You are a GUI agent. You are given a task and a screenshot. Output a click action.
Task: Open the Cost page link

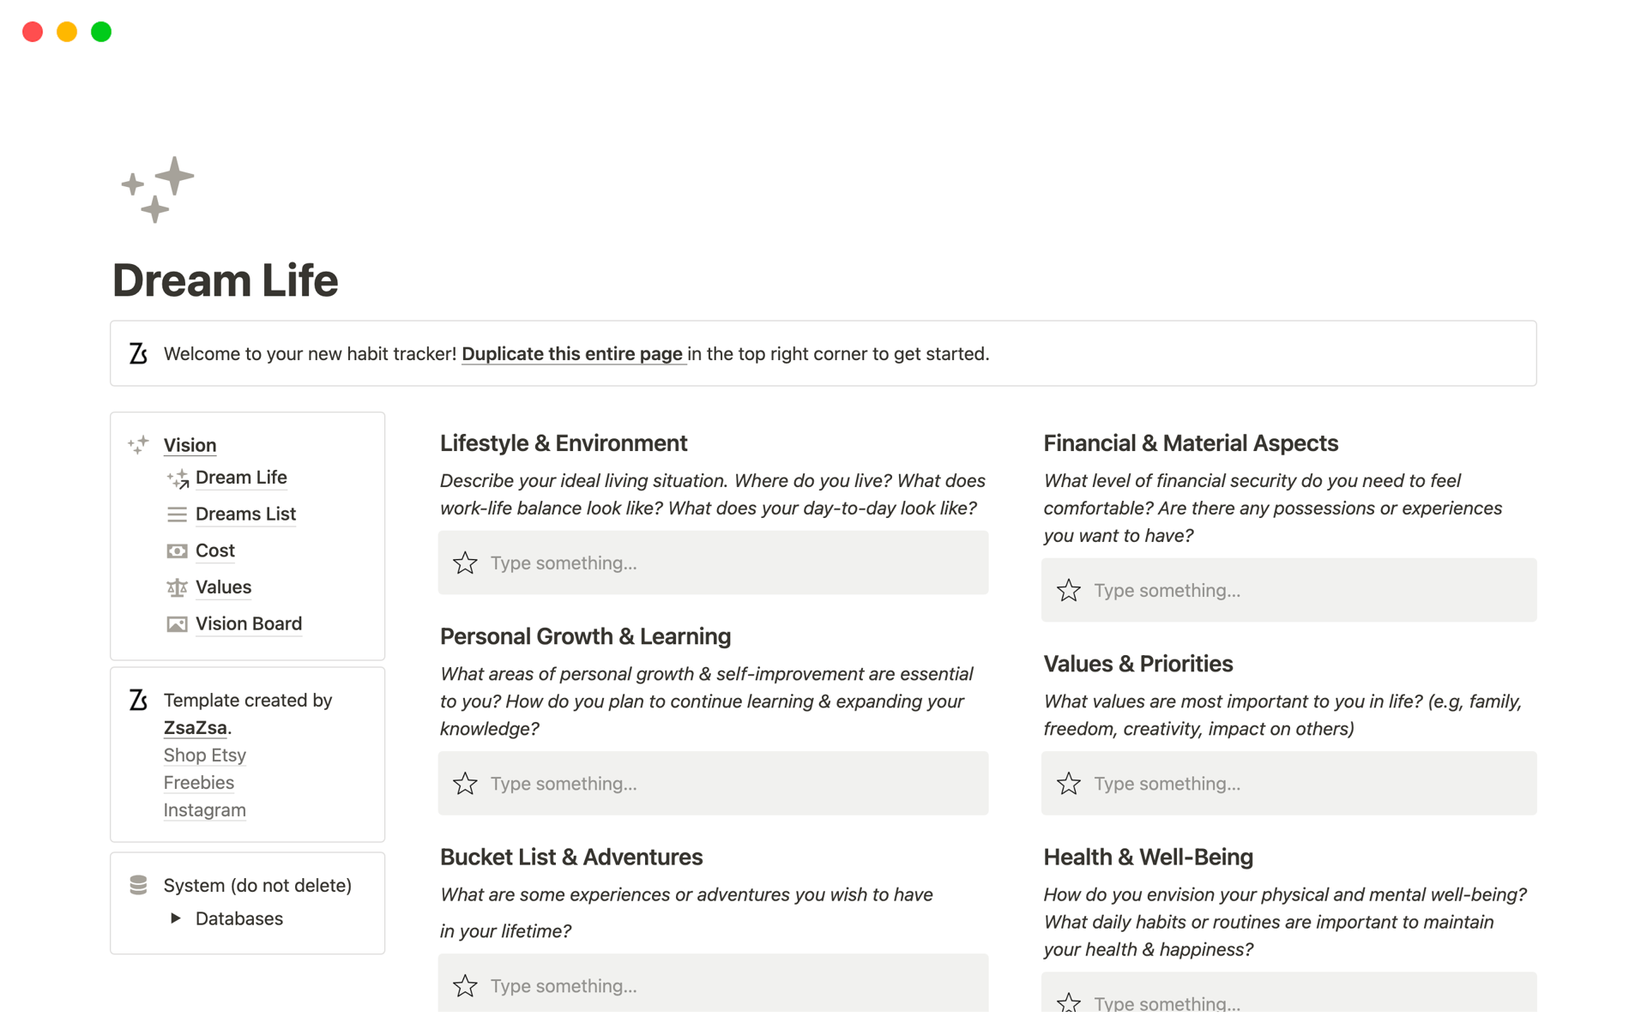pyautogui.click(x=215, y=551)
